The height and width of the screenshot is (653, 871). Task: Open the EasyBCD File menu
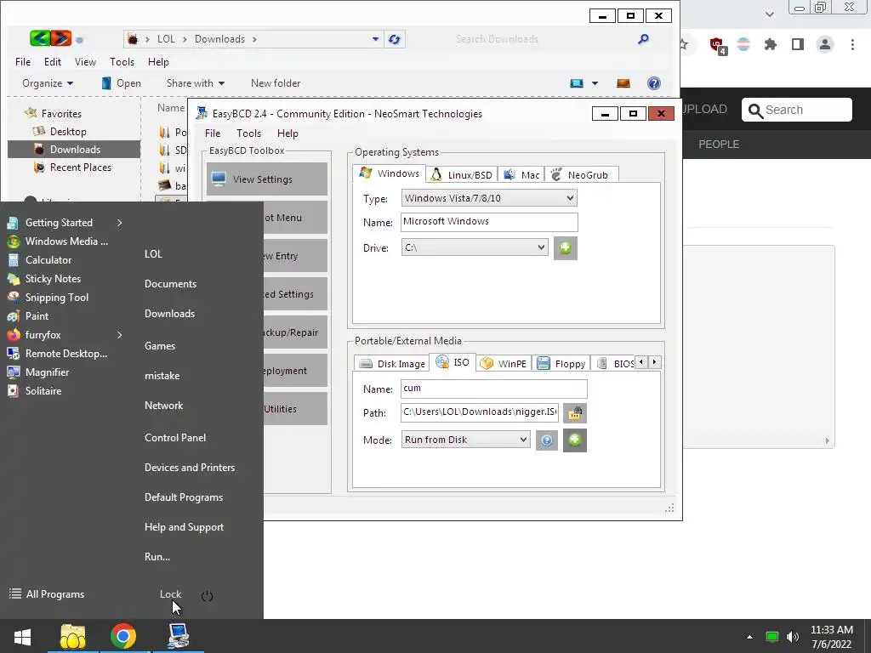(212, 133)
